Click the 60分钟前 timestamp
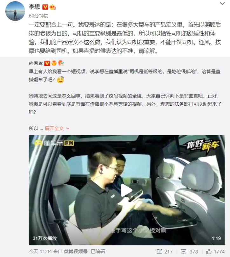This screenshot has height=257, width=230. (38, 16)
